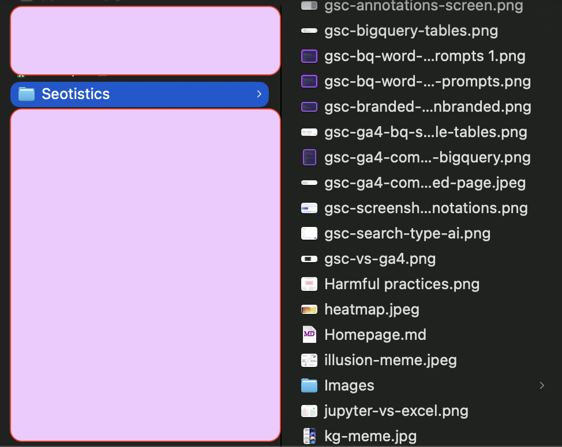
Task: Select file gsc-bq-word-…rompts 1.png
Action: pyautogui.click(x=425, y=56)
